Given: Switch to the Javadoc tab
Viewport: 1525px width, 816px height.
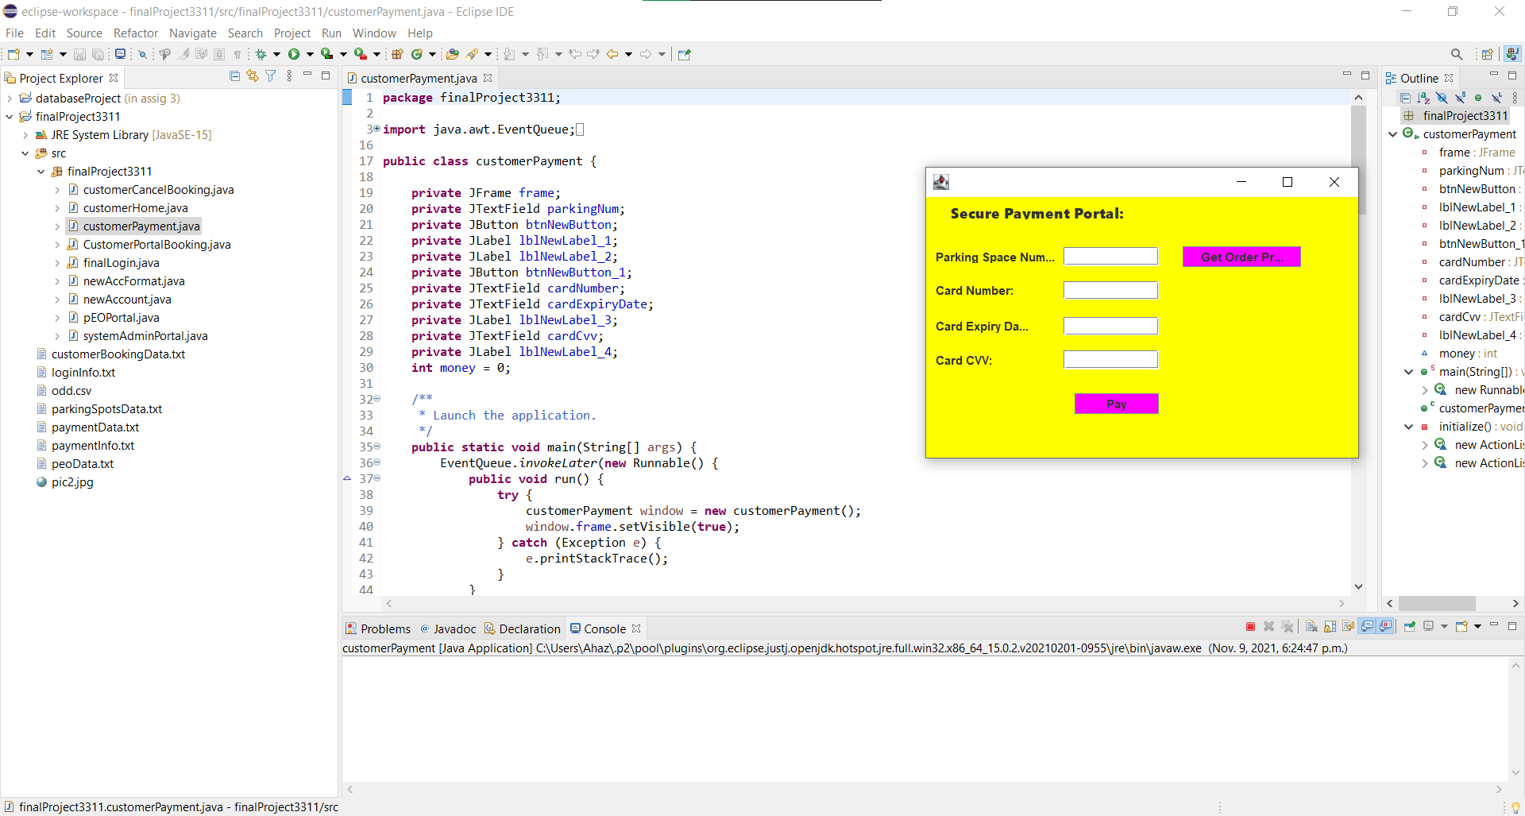Looking at the screenshot, I should (x=454, y=628).
